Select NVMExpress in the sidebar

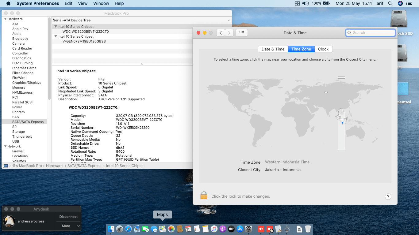22,92
